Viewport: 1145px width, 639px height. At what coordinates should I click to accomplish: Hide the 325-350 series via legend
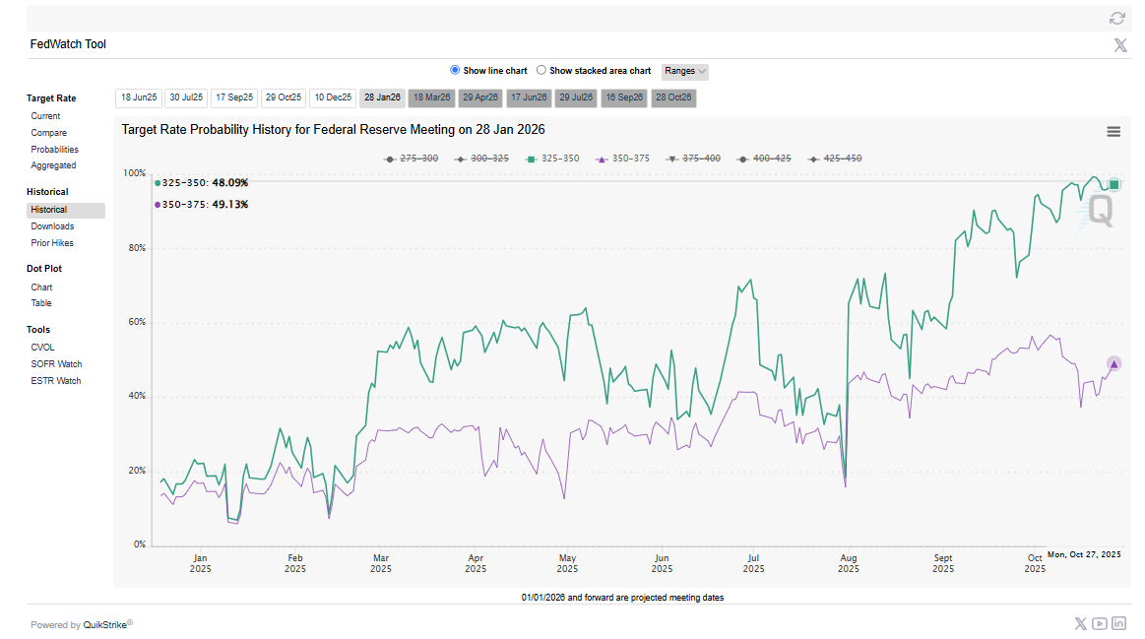point(553,159)
